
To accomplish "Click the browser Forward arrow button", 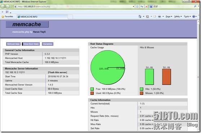I will coord(8,7).
